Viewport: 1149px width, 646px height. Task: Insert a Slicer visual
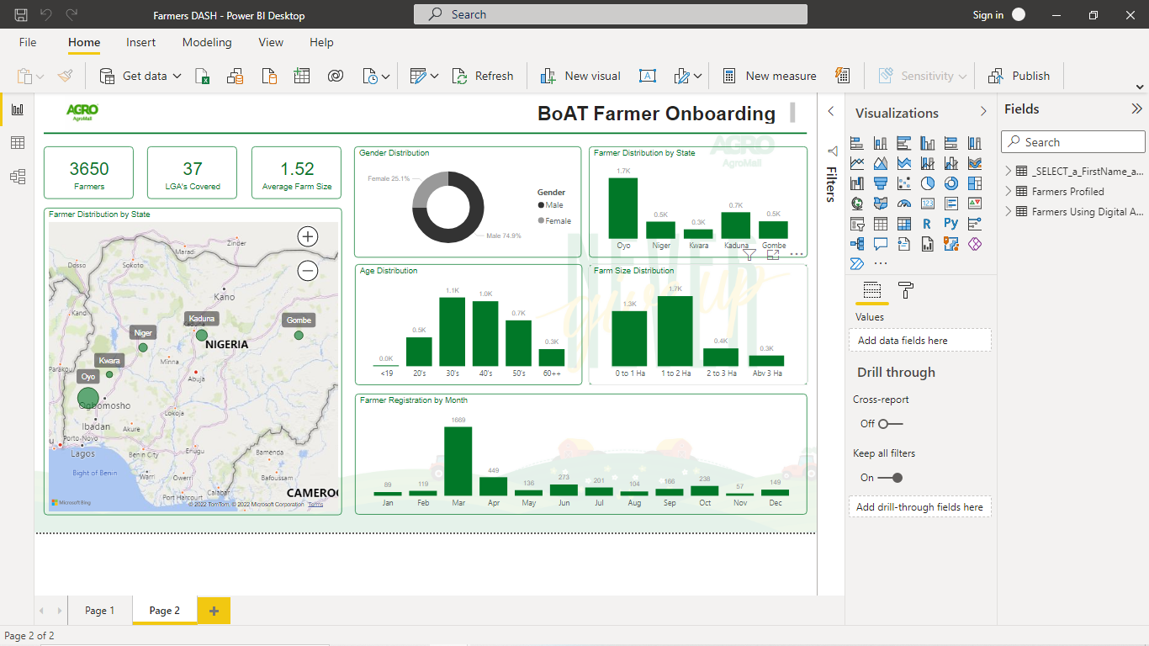click(x=857, y=224)
